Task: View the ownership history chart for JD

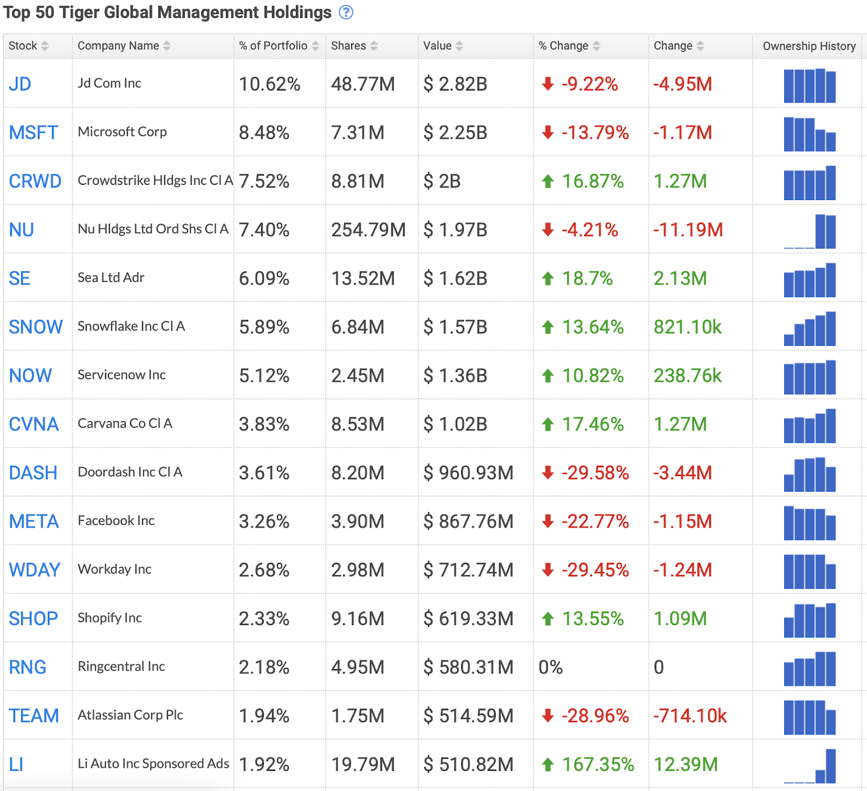Action: click(810, 86)
